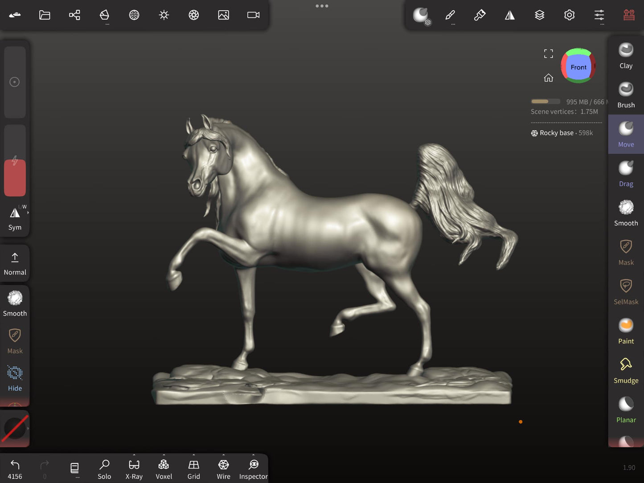The height and width of the screenshot is (483, 644).
Task: Open the layers stack icon
Action: 539,15
